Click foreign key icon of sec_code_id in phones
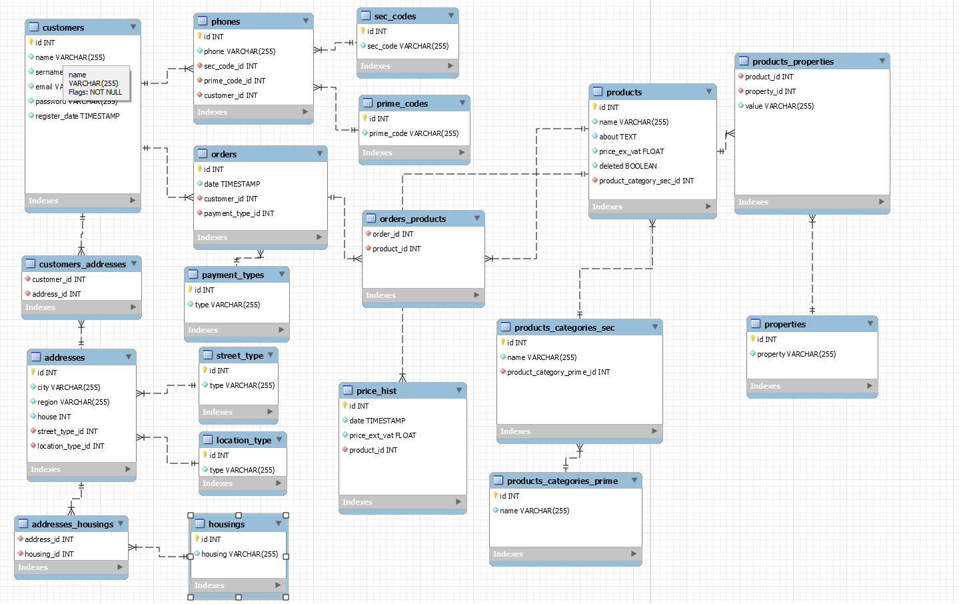Screen dimensions: 959x604 pyautogui.click(x=199, y=65)
